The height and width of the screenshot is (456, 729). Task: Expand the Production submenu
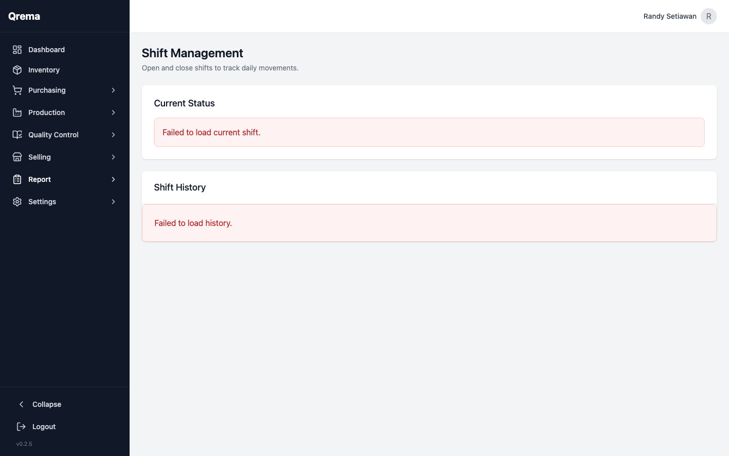tap(113, 112)
